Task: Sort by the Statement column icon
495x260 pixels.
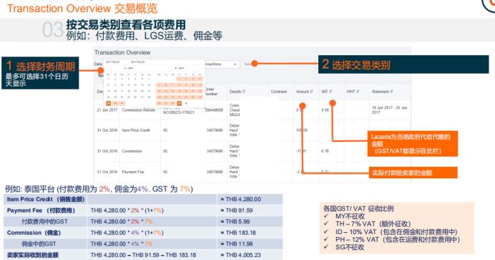Action: 391,91
